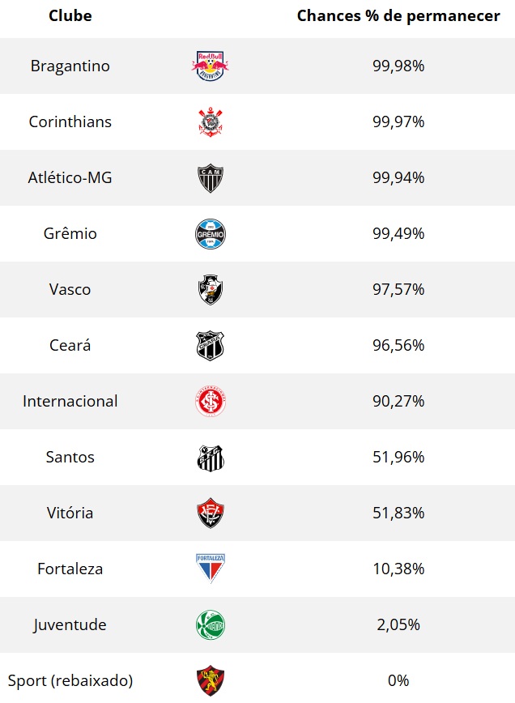Click the Fortaleza 10,38% percentage
The image size is (515, 703).
click(398, 569)
